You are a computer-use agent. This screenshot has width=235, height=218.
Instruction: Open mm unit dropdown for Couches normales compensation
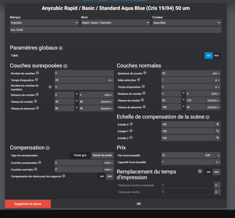(108, 169)
